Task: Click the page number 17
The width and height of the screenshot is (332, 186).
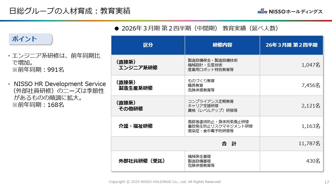Action: [x=327, y=182]
